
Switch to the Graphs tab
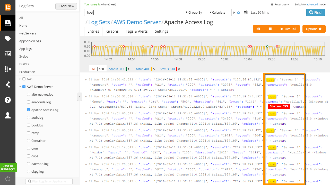pos(112,31)
